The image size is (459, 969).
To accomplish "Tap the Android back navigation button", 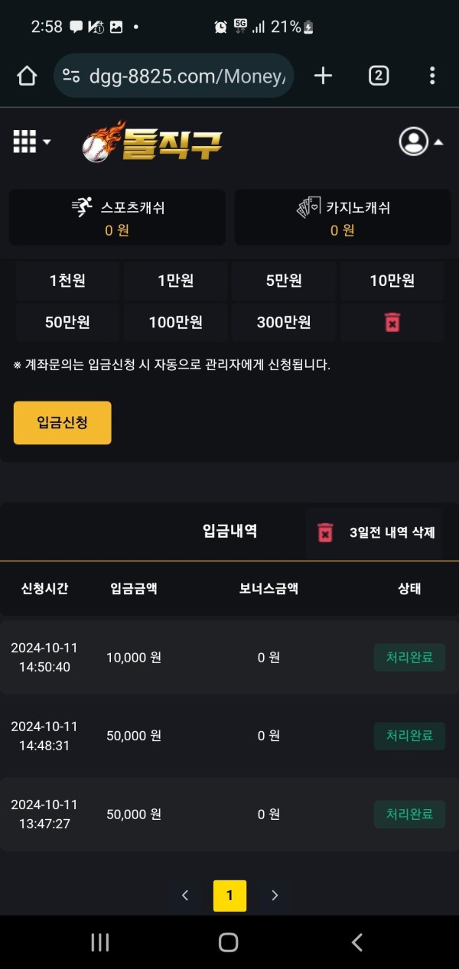I will pyautogui.click(x=356, y=942).
